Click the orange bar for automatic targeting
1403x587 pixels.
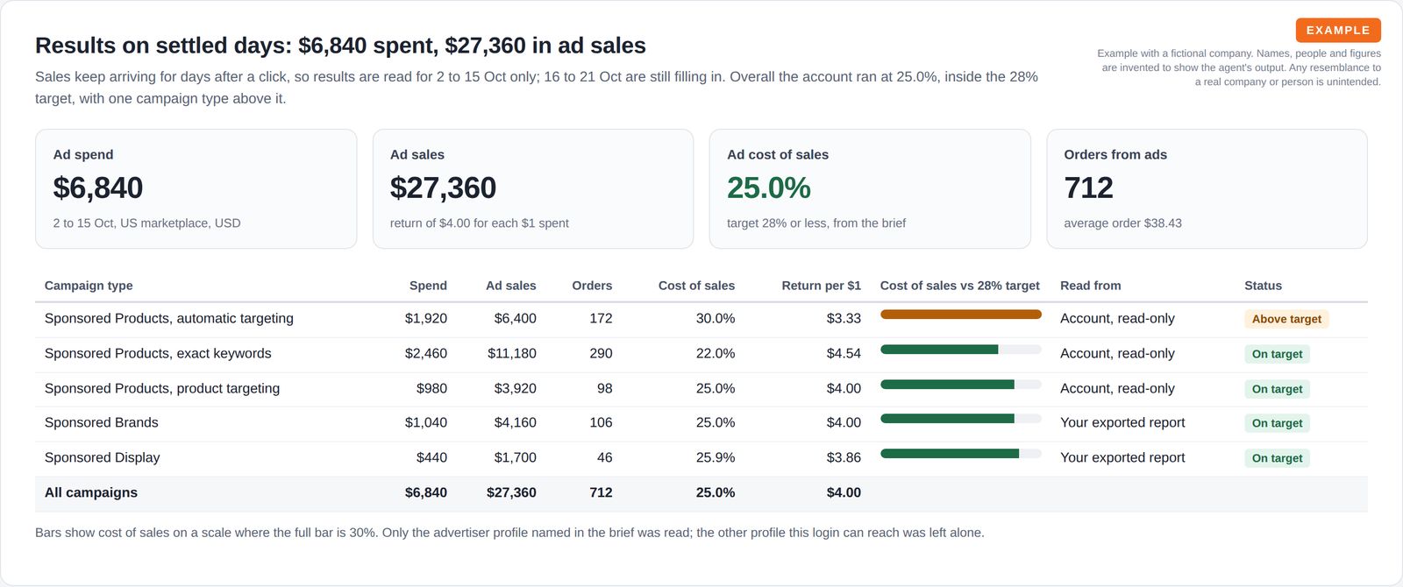[x=961, y=315]
